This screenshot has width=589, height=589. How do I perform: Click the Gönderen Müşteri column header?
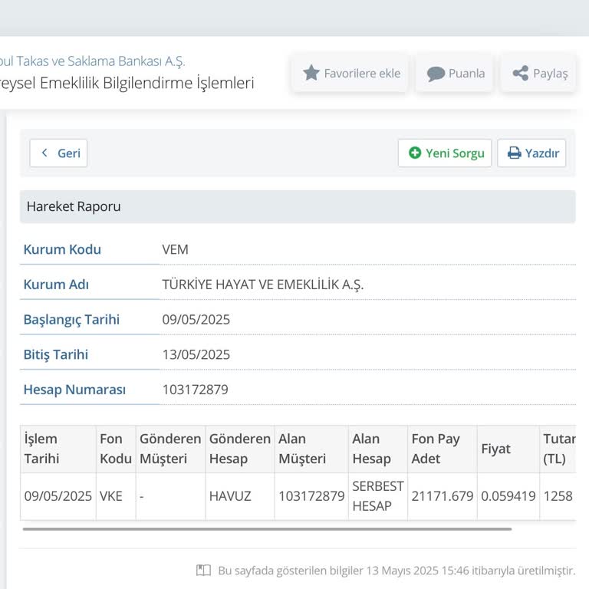[170, 449]
